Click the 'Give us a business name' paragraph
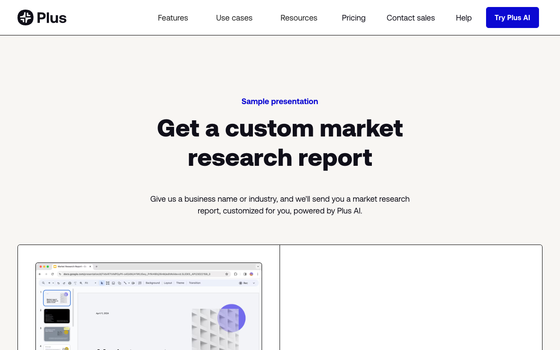Image resolution: width=560 pixels, height=350 pixels. 280,205
